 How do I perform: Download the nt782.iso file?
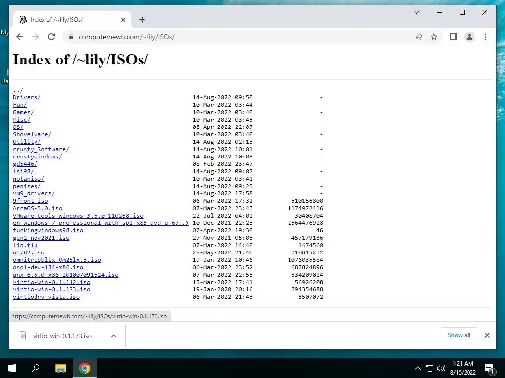click(x=29, y=252)
